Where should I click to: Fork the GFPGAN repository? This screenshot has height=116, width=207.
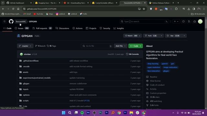click(151, 36)
